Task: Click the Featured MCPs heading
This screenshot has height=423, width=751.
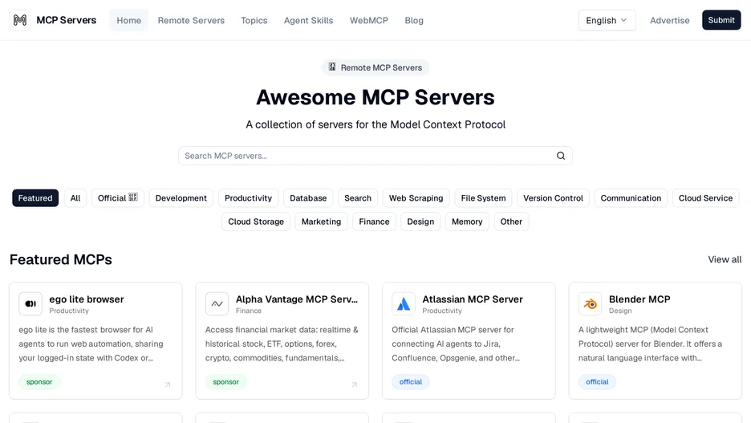Action: point(61,259)
